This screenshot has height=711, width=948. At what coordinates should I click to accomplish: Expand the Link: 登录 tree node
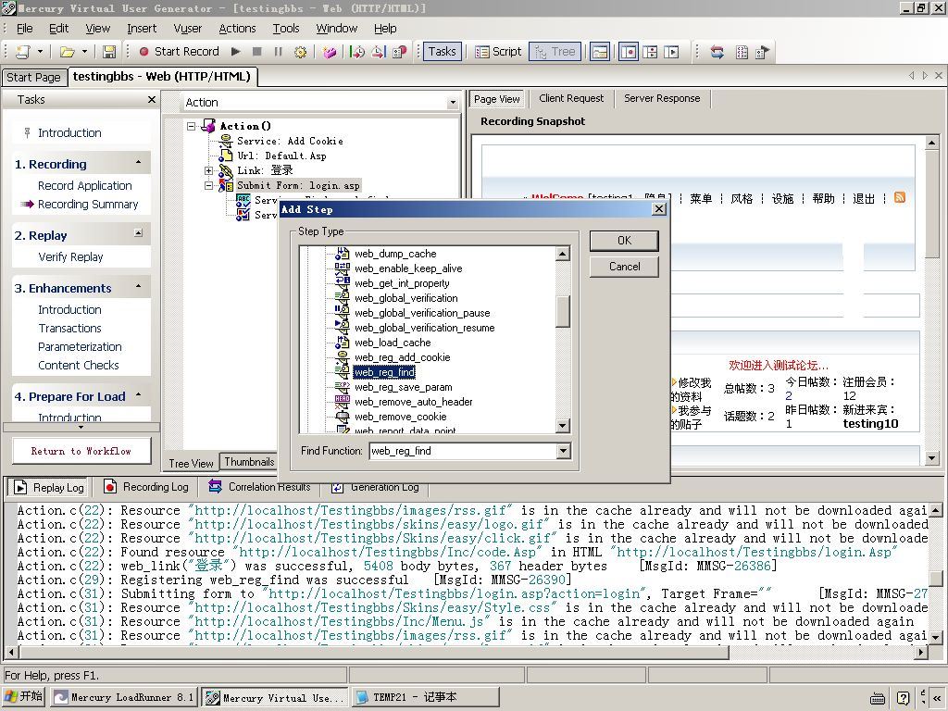click(x=209, y=170)
